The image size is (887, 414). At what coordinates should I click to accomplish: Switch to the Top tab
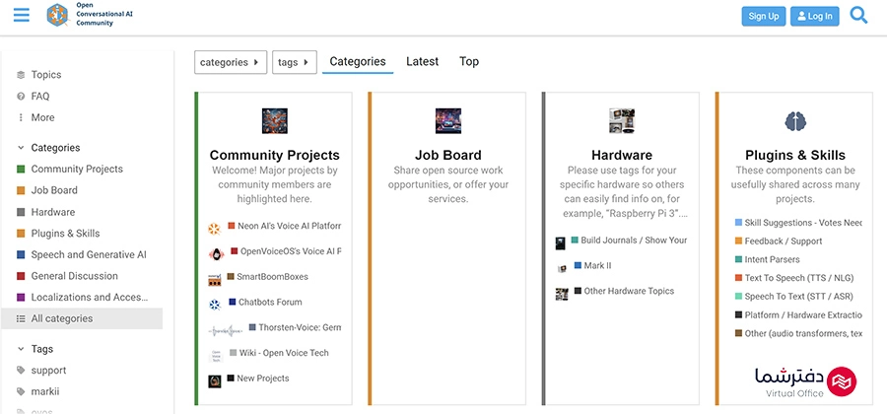click(469, 61)
